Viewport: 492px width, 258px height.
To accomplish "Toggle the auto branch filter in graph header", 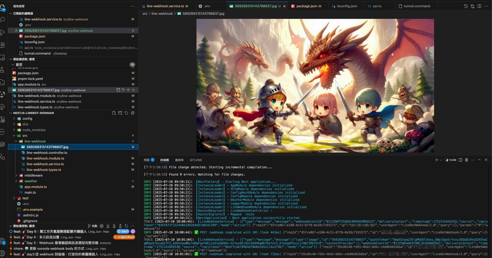I will pyautogui.click(x=93, y=226).
